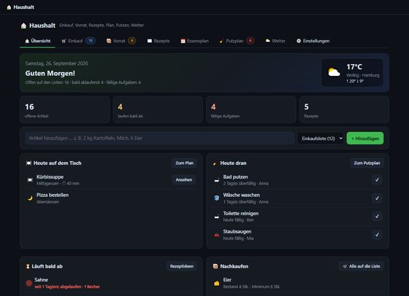The image size is (409, 296).
Task: Click the laundry basket icon next to Wäsche waschen
Action: tap(216, 198)
